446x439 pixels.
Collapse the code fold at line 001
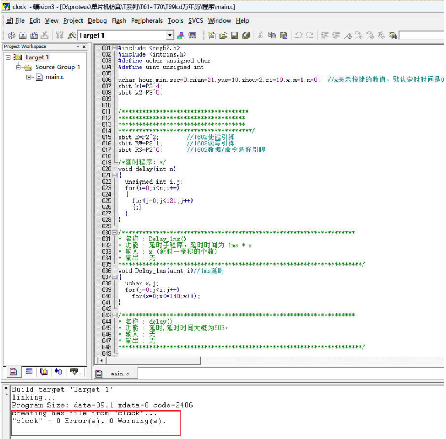pos(114,48)
